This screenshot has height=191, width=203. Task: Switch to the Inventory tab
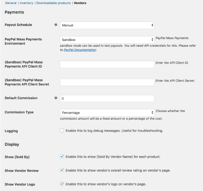pyautogui.click(x=26, y=3)
